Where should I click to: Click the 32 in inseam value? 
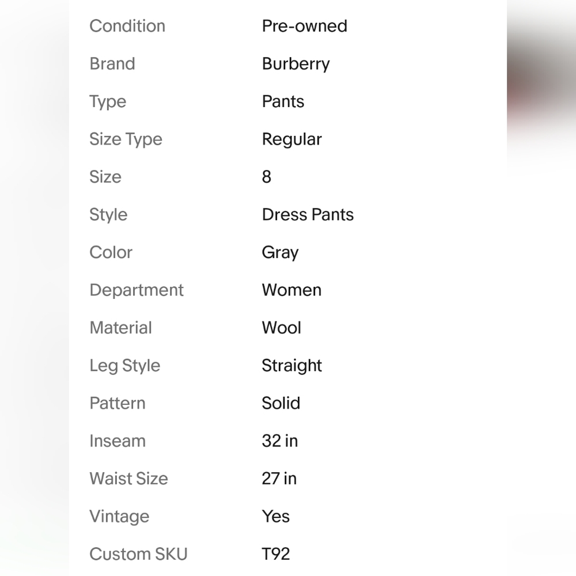tap(279, 441)
